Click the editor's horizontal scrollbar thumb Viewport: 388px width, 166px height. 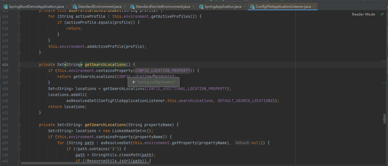click(x=85, y=163)
